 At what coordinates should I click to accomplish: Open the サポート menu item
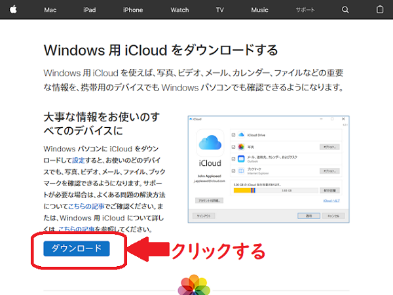coord(305,10)
